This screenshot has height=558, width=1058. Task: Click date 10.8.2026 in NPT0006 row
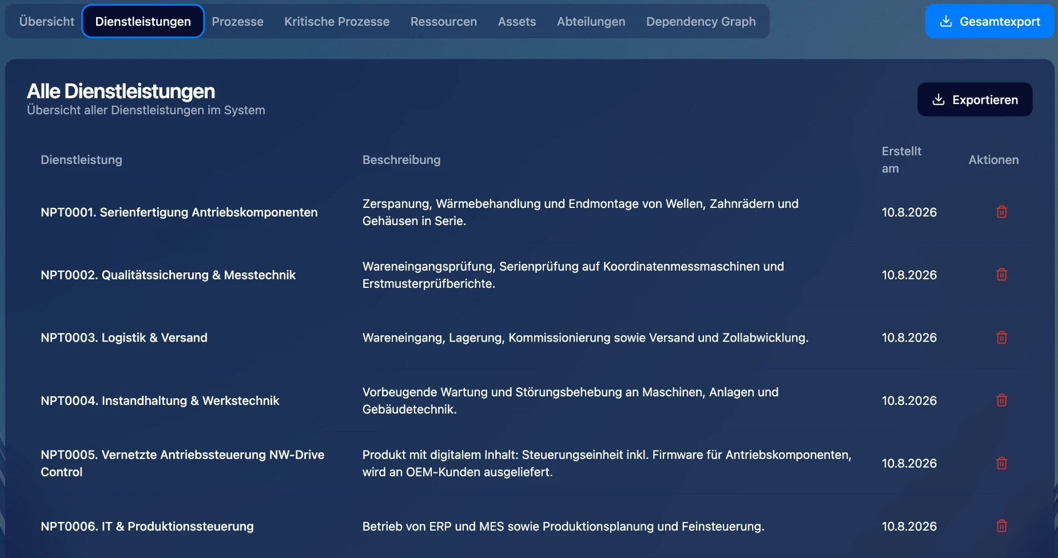pos(909,526)
